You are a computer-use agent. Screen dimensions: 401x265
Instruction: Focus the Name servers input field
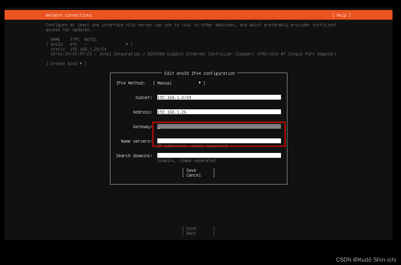[x=219, y=141]
